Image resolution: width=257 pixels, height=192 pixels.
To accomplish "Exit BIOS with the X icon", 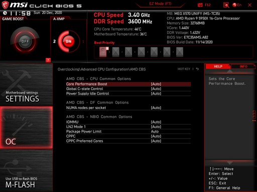I will tap(249, 5).
